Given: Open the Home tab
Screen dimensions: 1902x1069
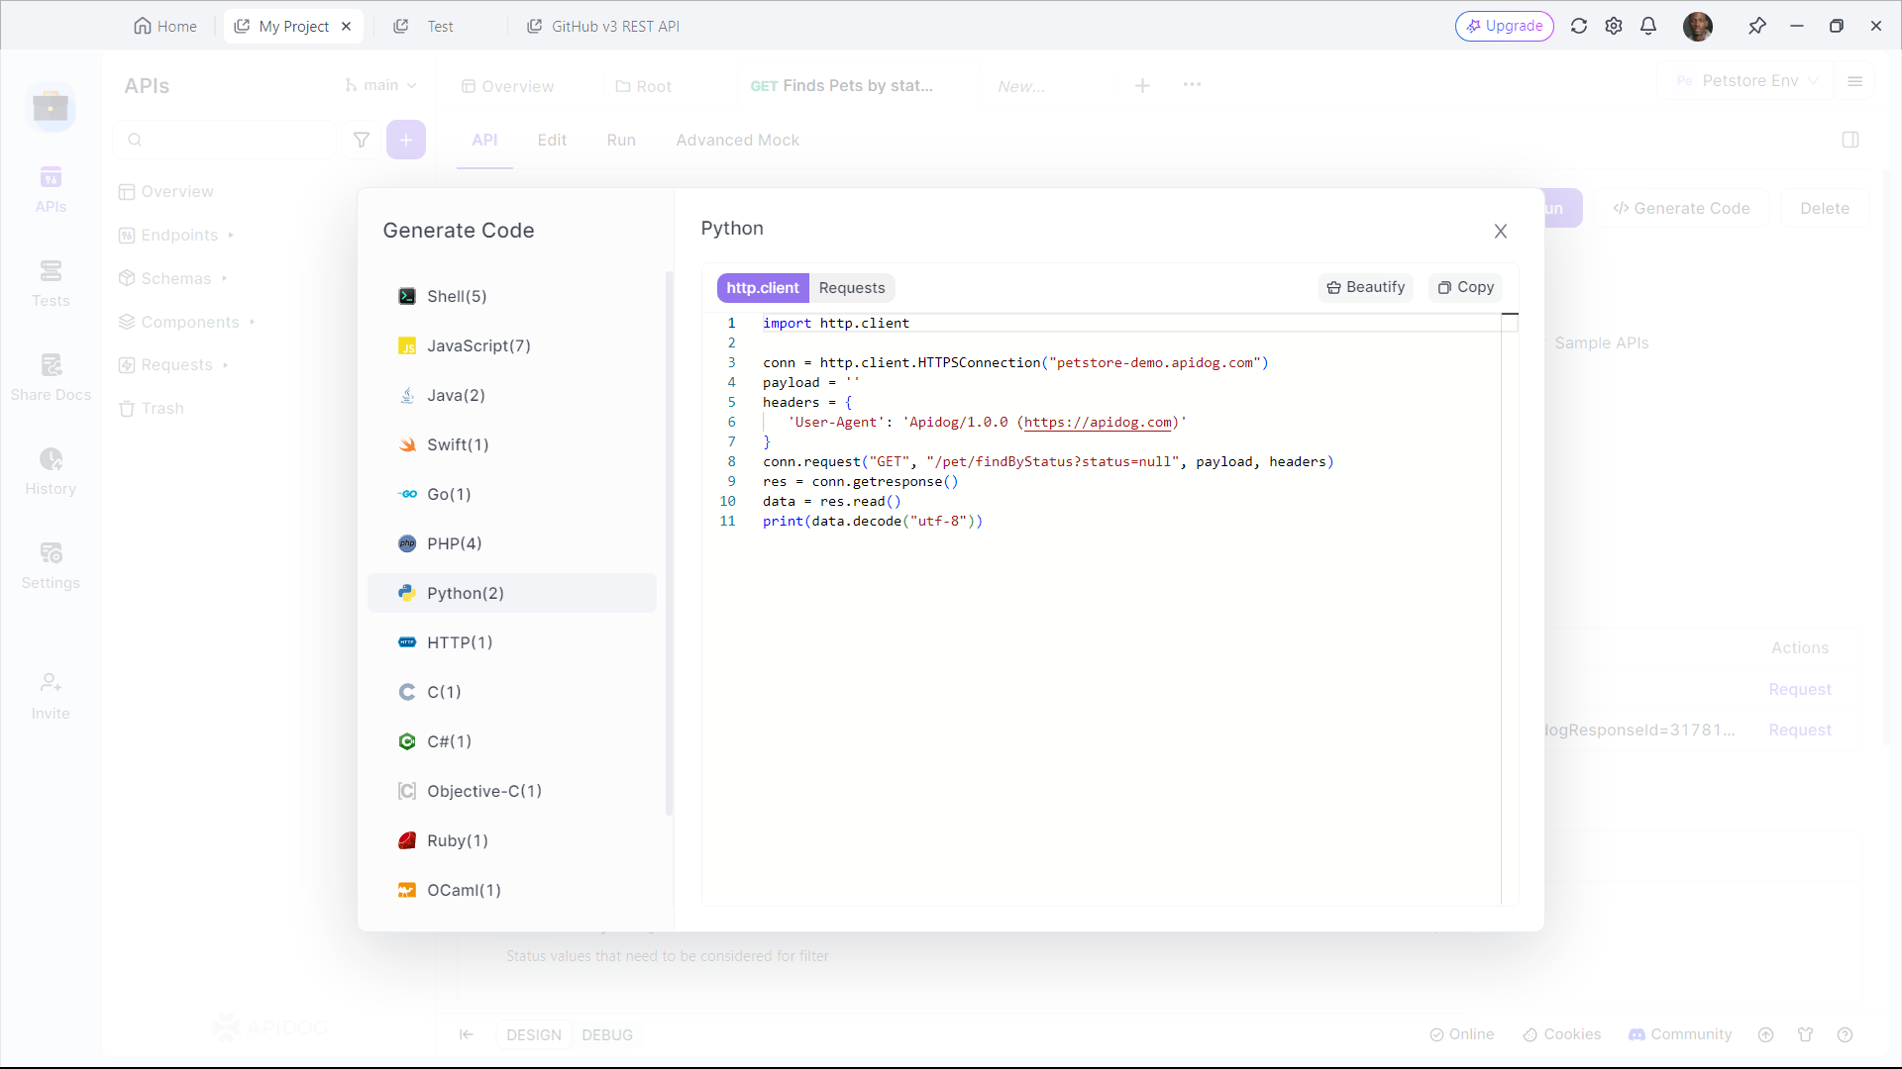Looking at the screenshot, I should pos(165,27).
